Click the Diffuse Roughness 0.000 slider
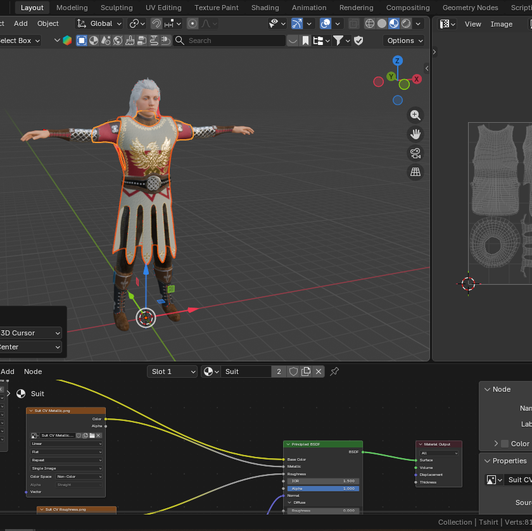 [323, 510]
